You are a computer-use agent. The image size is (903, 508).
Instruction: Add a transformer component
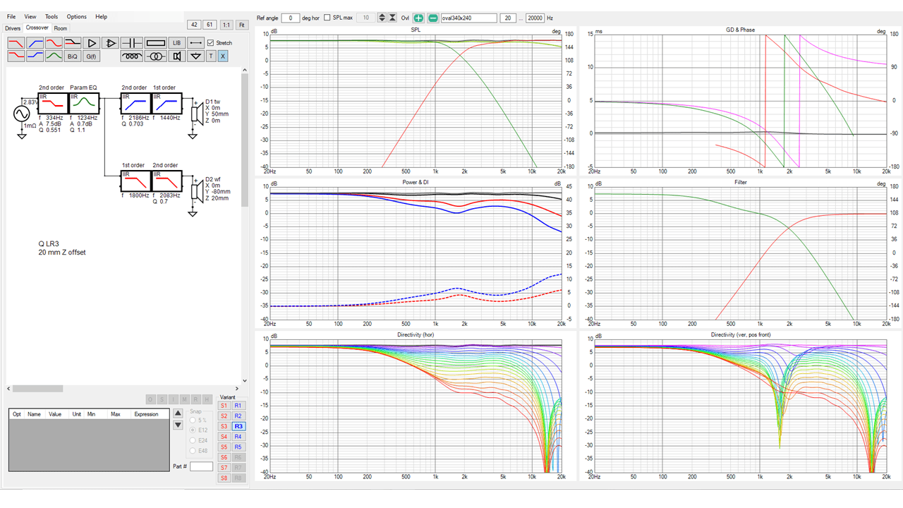pos(156,56)
